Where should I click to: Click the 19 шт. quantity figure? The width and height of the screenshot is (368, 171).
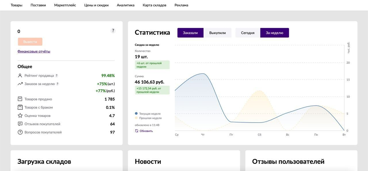[x=141, y=57]
